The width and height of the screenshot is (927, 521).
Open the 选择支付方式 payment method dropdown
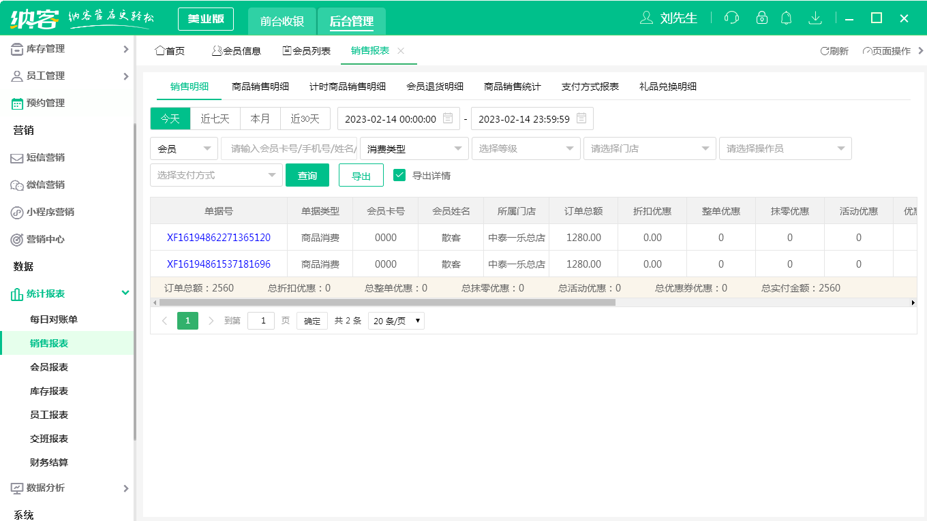pyautogui.click(x=216, y=174)
